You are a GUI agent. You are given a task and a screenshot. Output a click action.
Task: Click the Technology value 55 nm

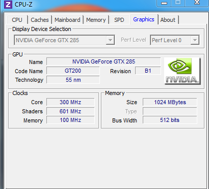(73, 80)
